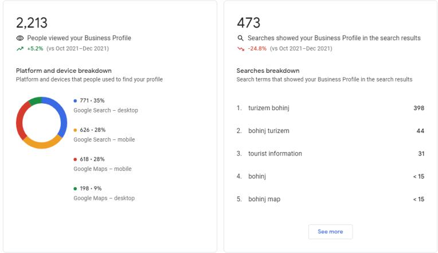The image size is (438, 253).
Task: Click the red Google Maps mobile dot
Action: click(x=75, y=159)
